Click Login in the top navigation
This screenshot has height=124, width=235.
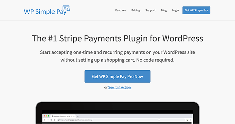(x=175, y=10)
